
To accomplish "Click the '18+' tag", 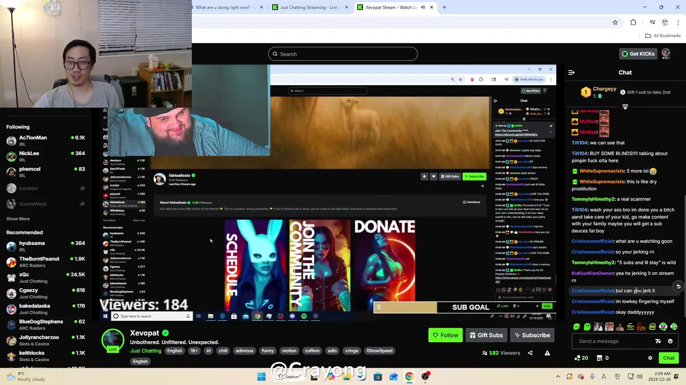I will [194, 351].
